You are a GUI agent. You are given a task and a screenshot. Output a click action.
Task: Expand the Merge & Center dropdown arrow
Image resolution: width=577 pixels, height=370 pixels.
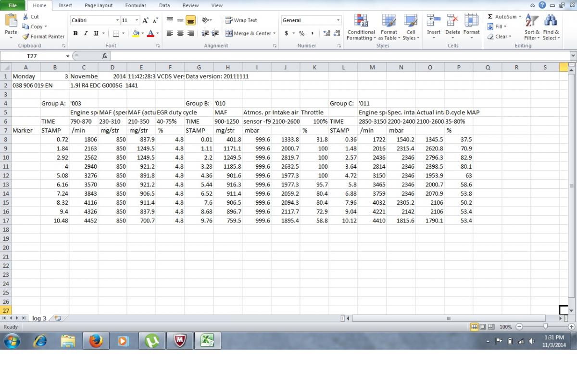point(274,33)
